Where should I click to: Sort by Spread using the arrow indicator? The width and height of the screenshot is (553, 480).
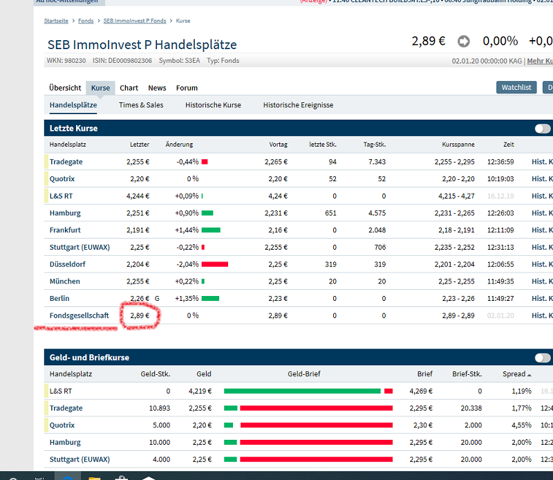pyautogui.click(x=529, y=375)
